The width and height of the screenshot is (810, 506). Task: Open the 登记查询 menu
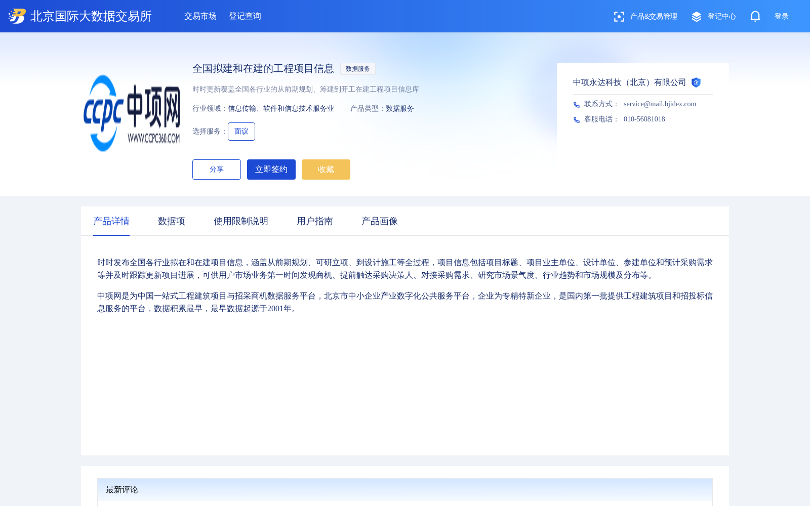[245, 16]
